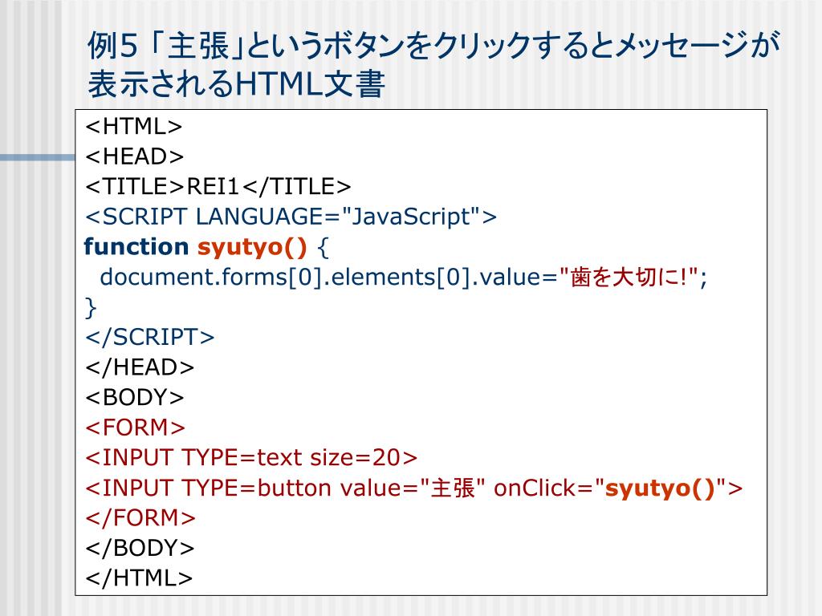Click the <INPUT TYPE=text size=20> line
The width and height of the screenshot is (822, 616).
[251, 457]
